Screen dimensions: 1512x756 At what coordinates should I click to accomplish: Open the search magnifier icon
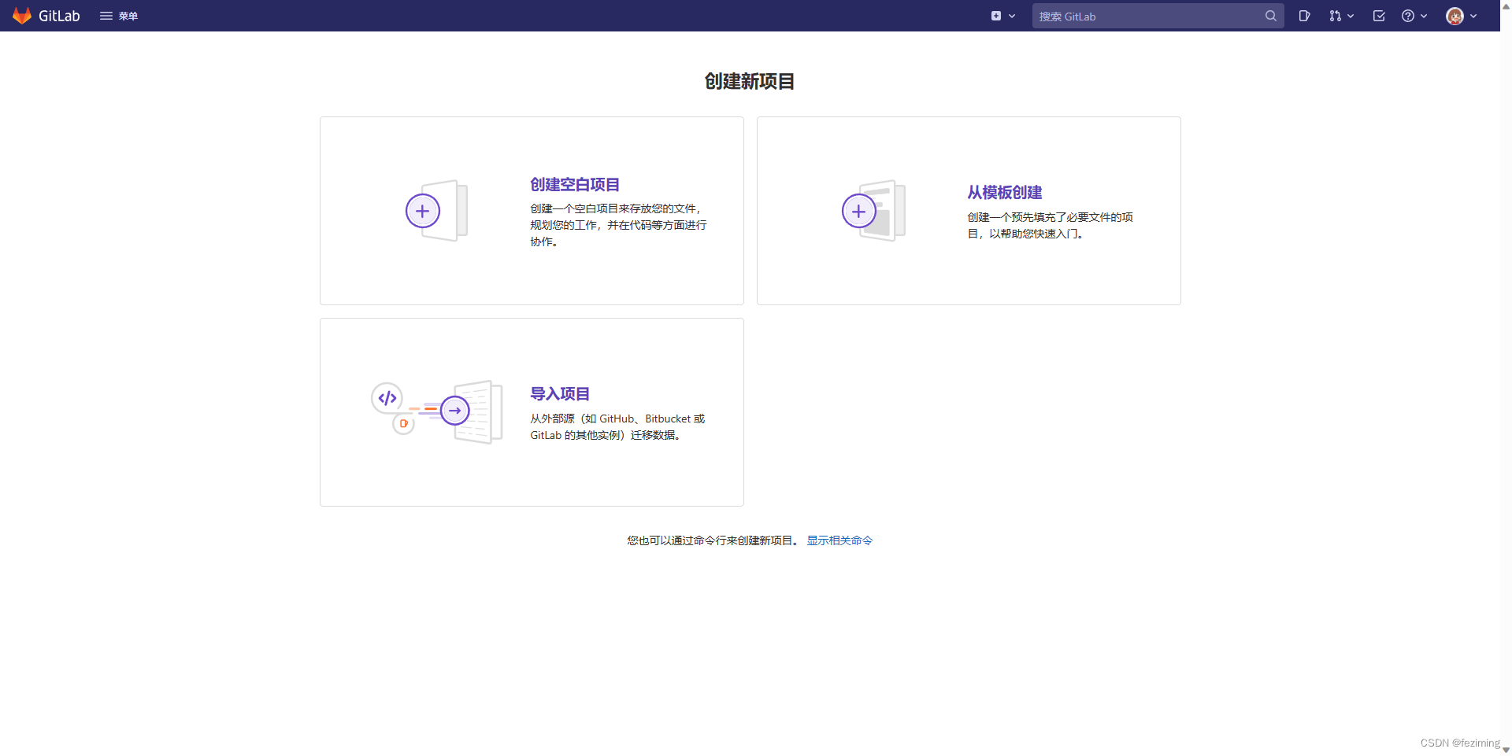[x=1271, y=16]
